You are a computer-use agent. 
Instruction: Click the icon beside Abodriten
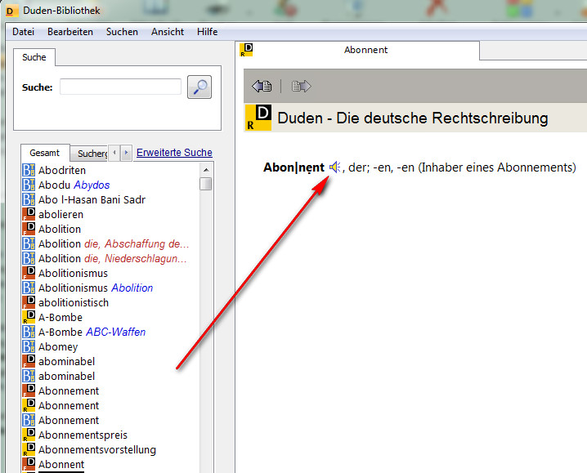29,170
